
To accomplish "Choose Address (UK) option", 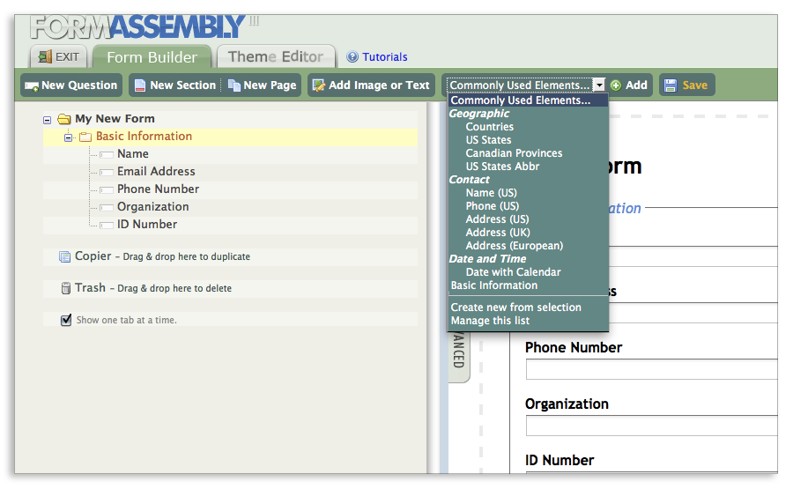I will pos(498,232).
